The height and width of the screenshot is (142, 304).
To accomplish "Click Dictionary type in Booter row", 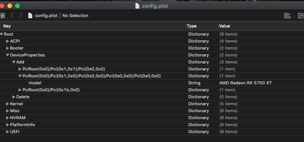I will tap(198, 48).
